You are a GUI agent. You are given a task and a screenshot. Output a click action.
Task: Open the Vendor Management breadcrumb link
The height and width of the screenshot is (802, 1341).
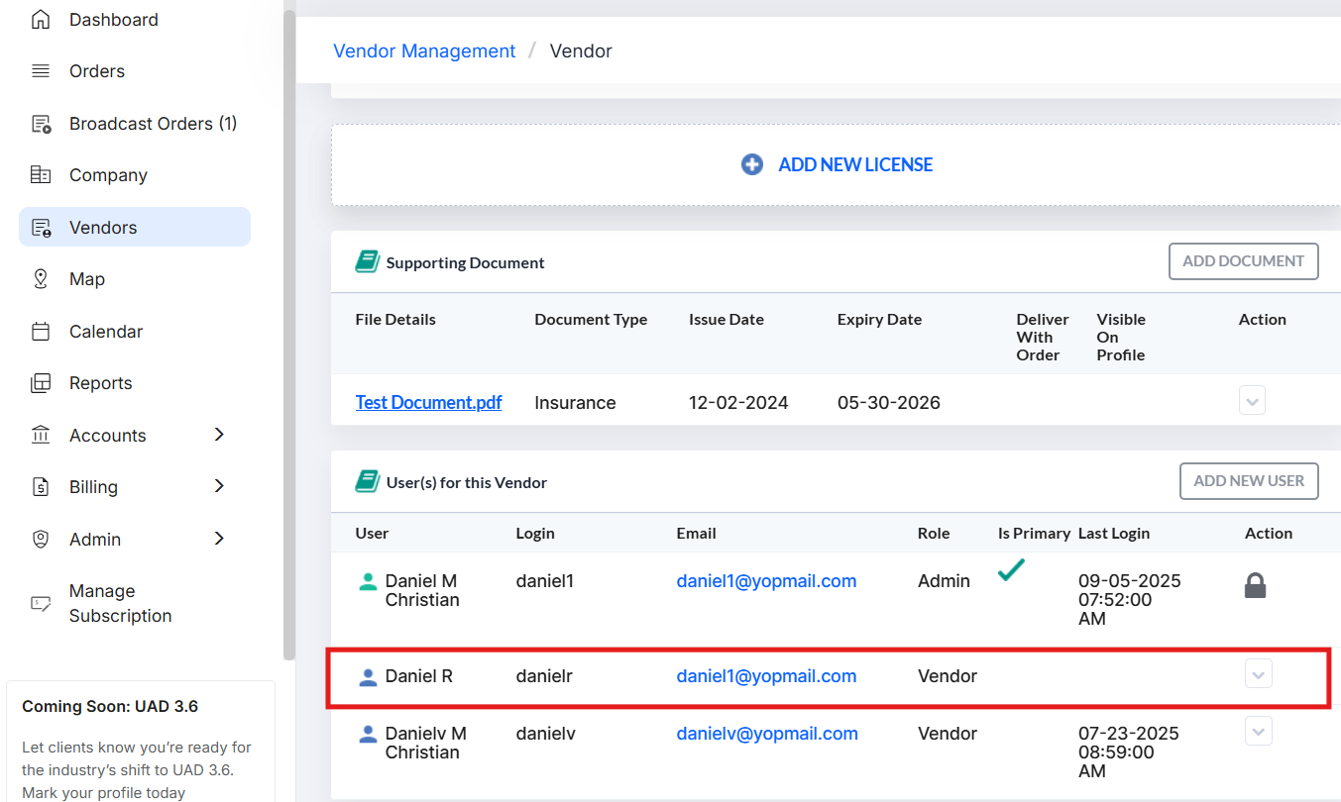click(424, 50)
